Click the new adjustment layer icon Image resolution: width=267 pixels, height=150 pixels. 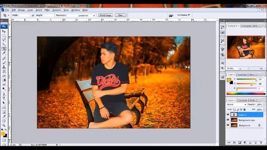pyautogui.click(x=245, y=142)
